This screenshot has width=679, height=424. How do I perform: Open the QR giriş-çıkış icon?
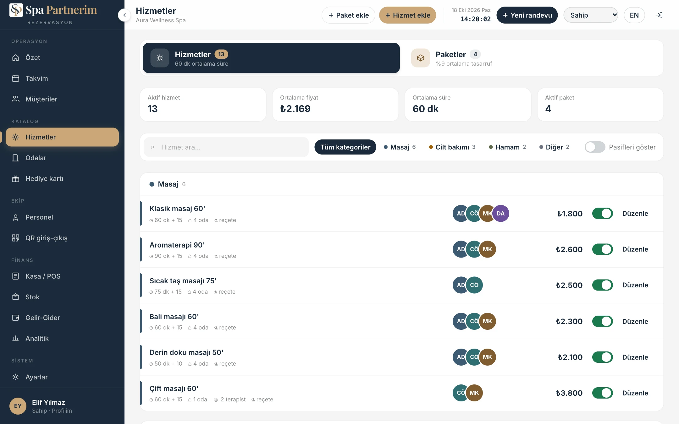click(15, 238)
